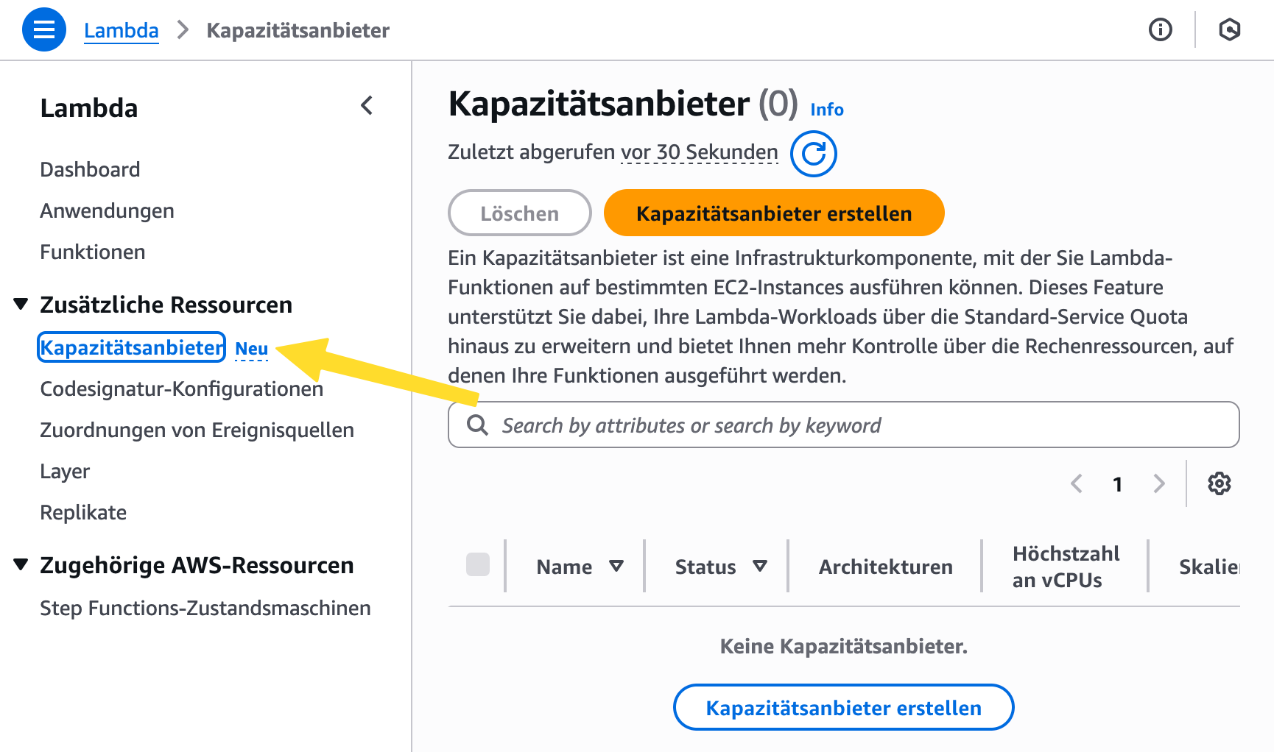Open Dashboard in the sidebar
Screen dimensions: 1274x752
point(90,169)
